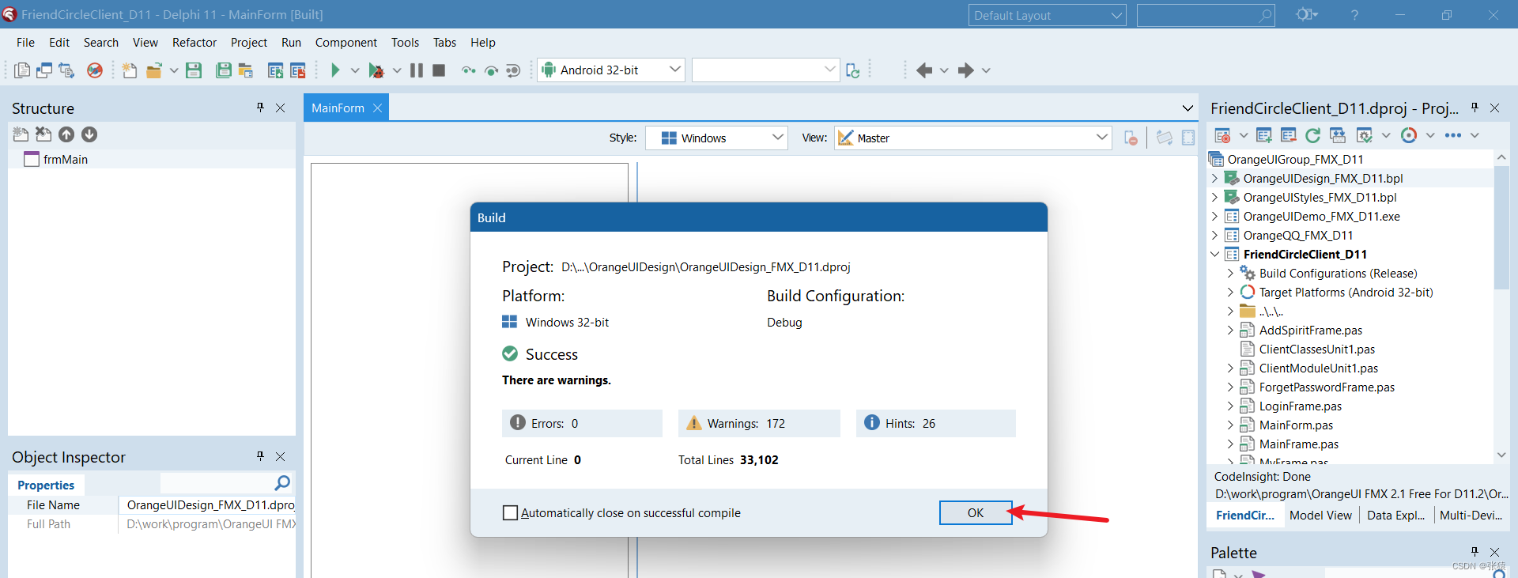Open the Component menu

346,43
